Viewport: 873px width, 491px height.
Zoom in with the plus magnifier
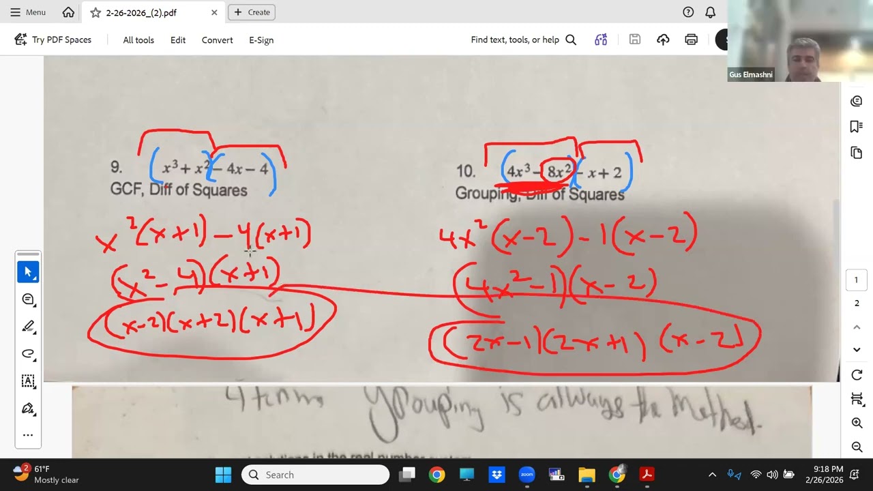(x=857, y=423)
